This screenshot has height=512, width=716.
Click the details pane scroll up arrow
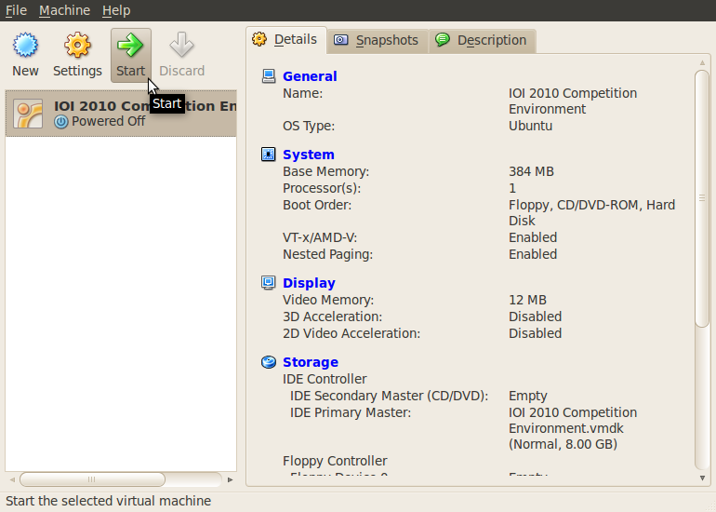pyautogui.click(x=702, y=62)
